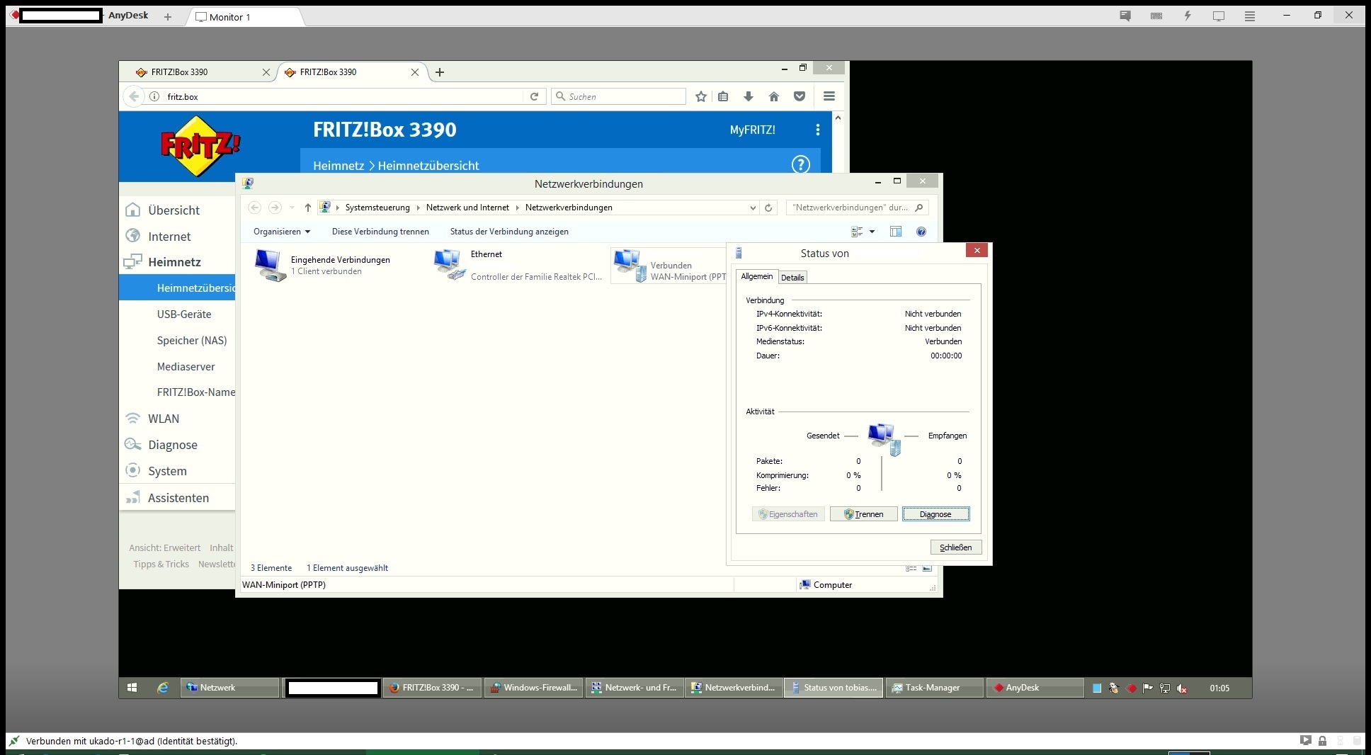Close the second FRITZ!Box 3390 browser tab
The height and width of the screenshot is (755, 1371).
(x=415, y=72)
